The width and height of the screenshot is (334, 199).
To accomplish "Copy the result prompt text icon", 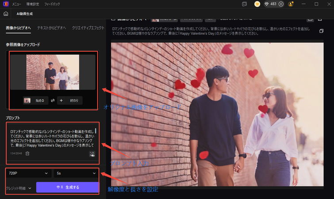I will 321,31.
